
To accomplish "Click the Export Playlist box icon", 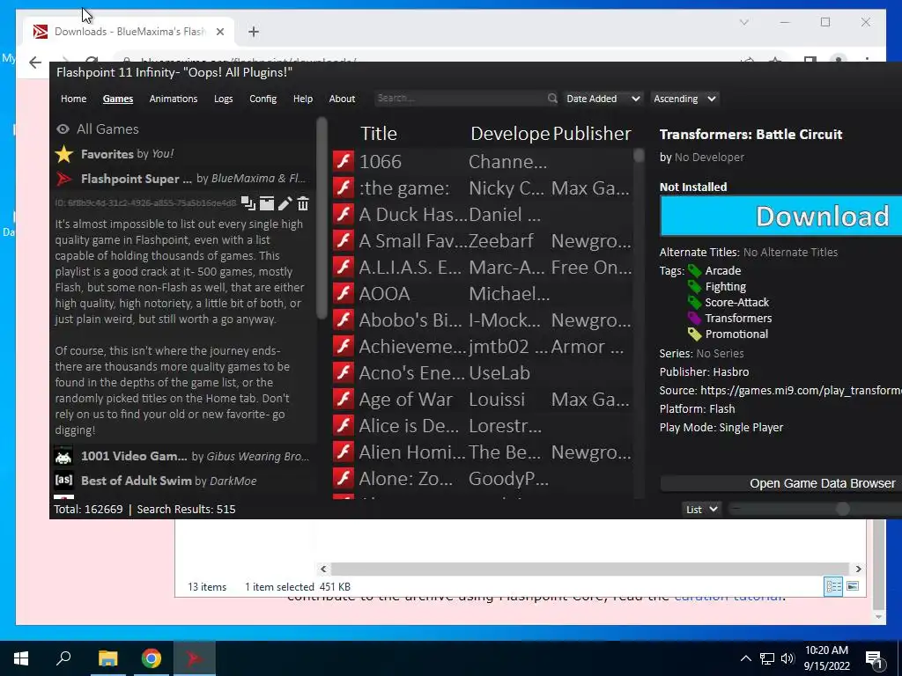I will tap(266, 203).
